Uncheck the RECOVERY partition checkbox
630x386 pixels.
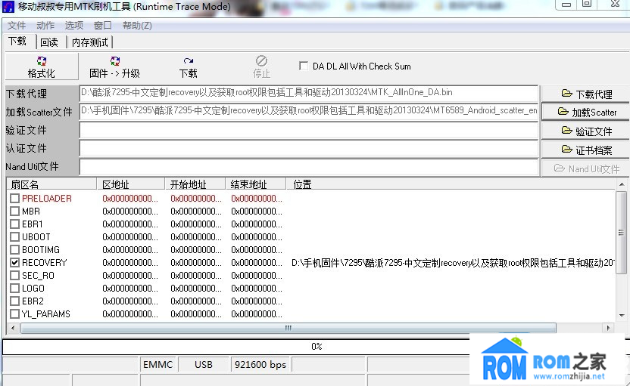(15, 262)
